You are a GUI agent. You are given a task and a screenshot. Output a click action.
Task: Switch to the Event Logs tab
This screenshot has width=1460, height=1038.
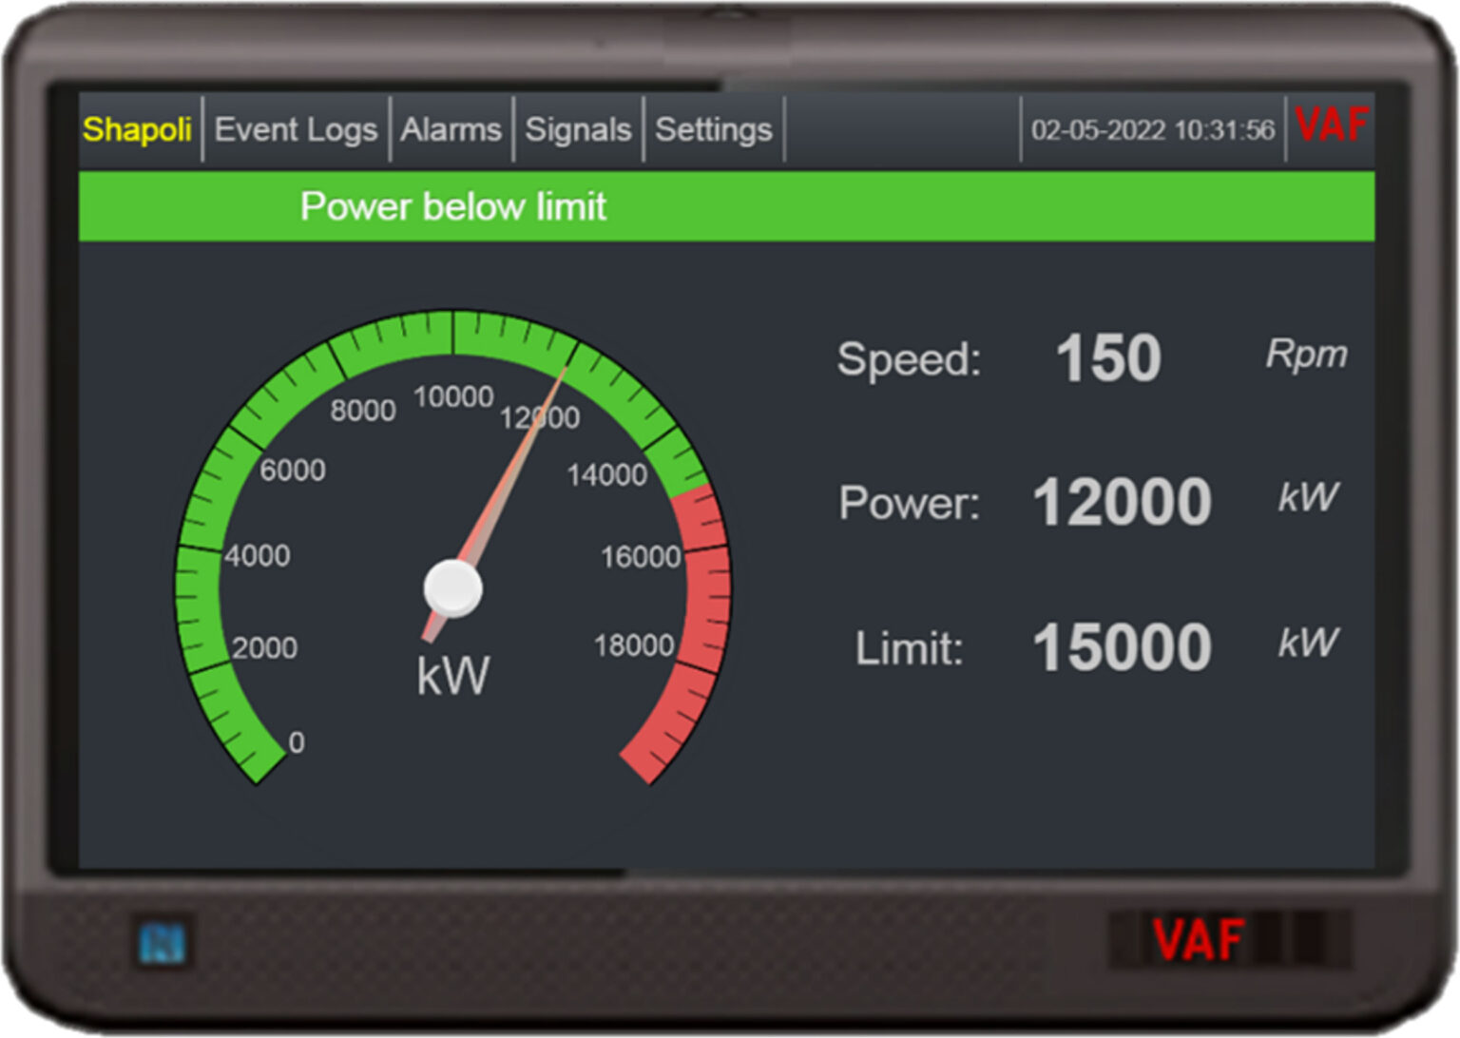(x=296, y=129)
